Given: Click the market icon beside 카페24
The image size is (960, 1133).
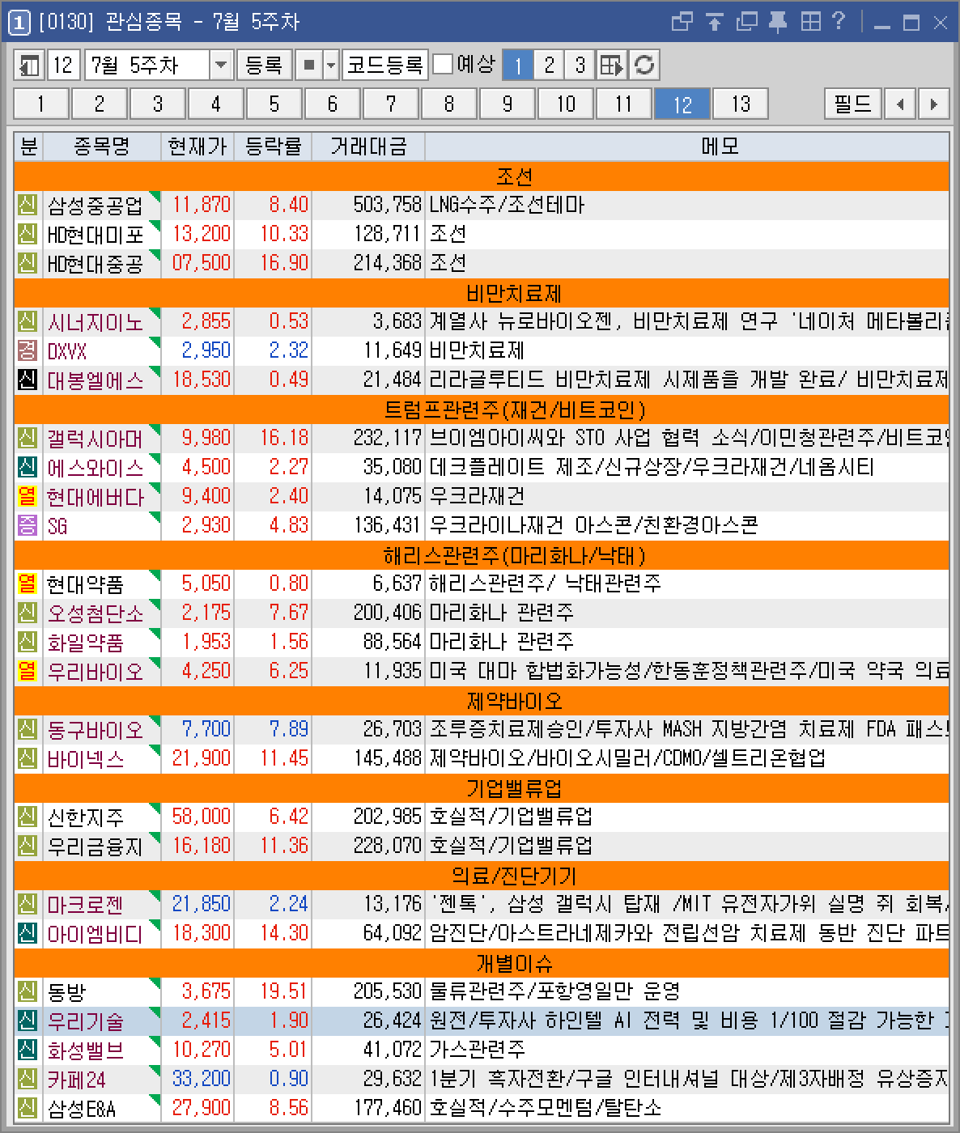Looking at the screenshot, I should 28,1080.
